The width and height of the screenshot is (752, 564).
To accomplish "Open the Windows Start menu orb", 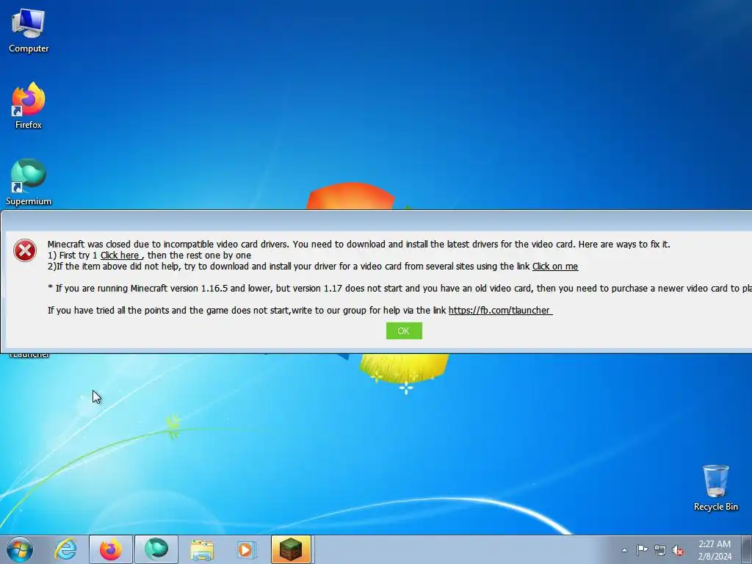I will [x=20, y=549].
